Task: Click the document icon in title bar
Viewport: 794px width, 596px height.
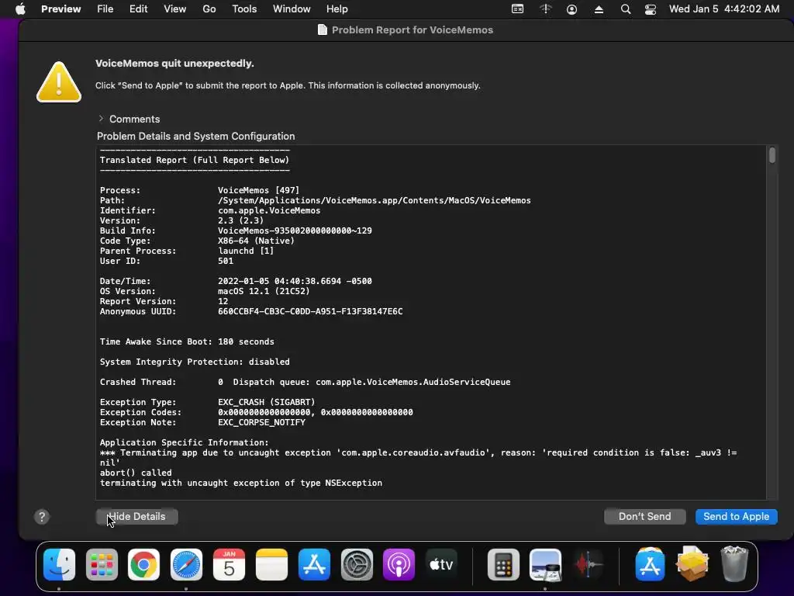Action: [x=322, y=30]
